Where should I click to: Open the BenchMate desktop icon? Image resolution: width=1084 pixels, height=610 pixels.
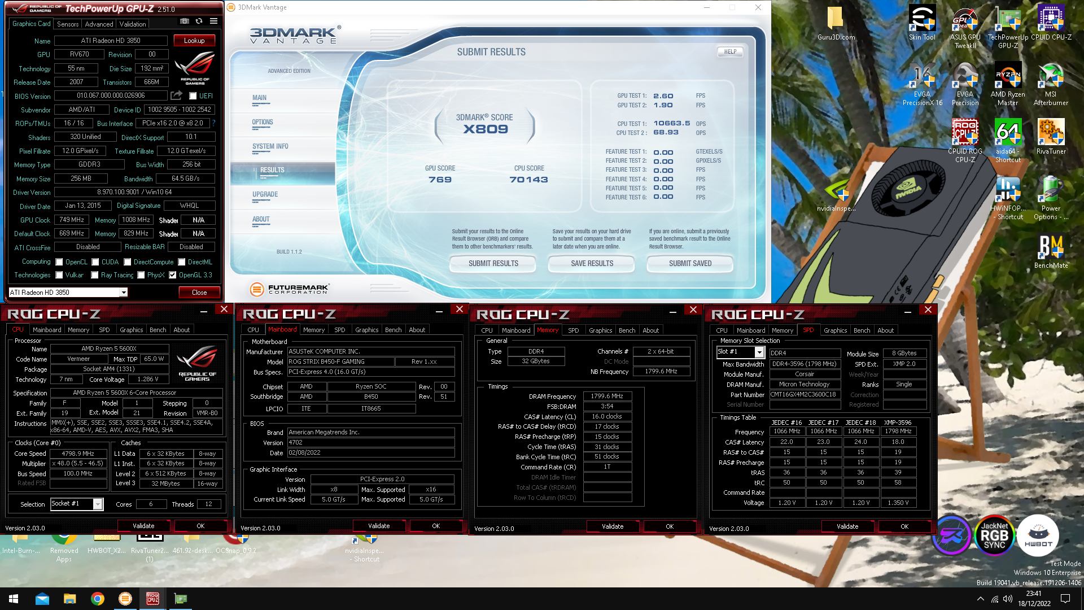[x=1051, y=251]
